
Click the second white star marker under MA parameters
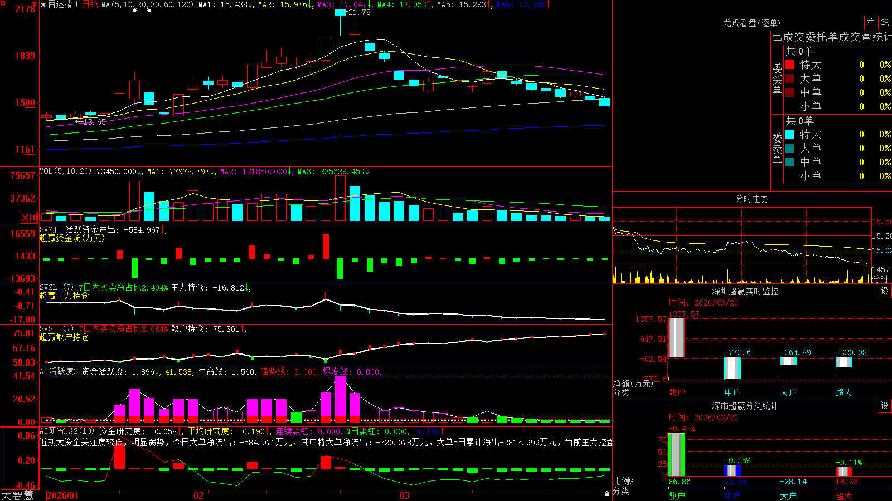point(149,11)
